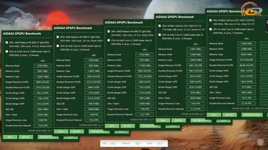Select Memory Read value 6742 MB/s
This screenshot has height=150, width=268.
[145, 55]
